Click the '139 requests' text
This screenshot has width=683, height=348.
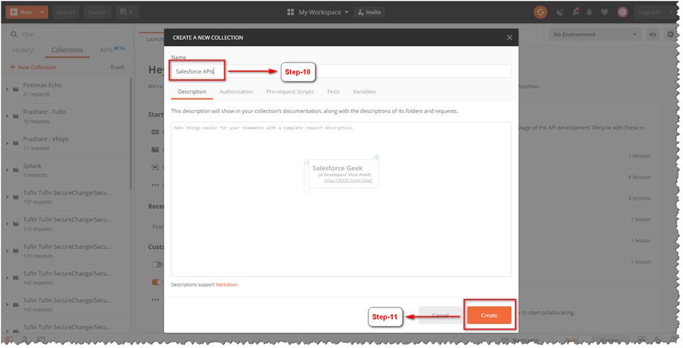tap(37, 256)
